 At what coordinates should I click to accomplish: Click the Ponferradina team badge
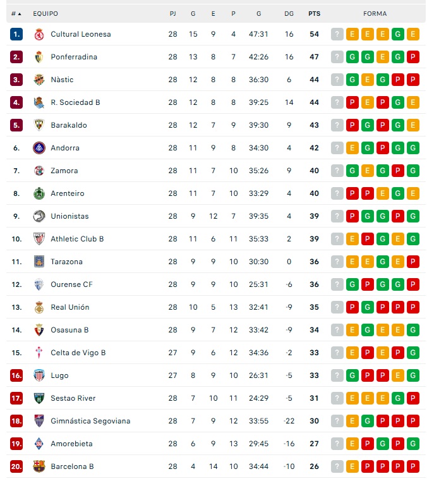coord(39,57)
